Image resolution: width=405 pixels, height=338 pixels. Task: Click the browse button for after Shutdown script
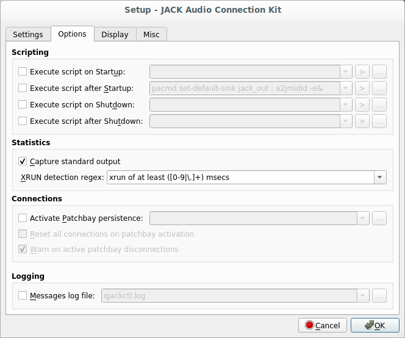click(379, 121)
